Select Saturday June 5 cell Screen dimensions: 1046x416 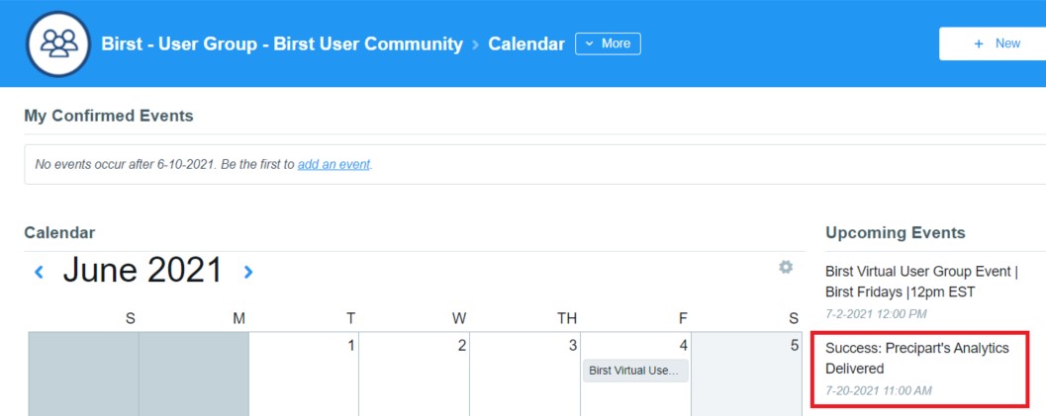click(x=746, y=374)
